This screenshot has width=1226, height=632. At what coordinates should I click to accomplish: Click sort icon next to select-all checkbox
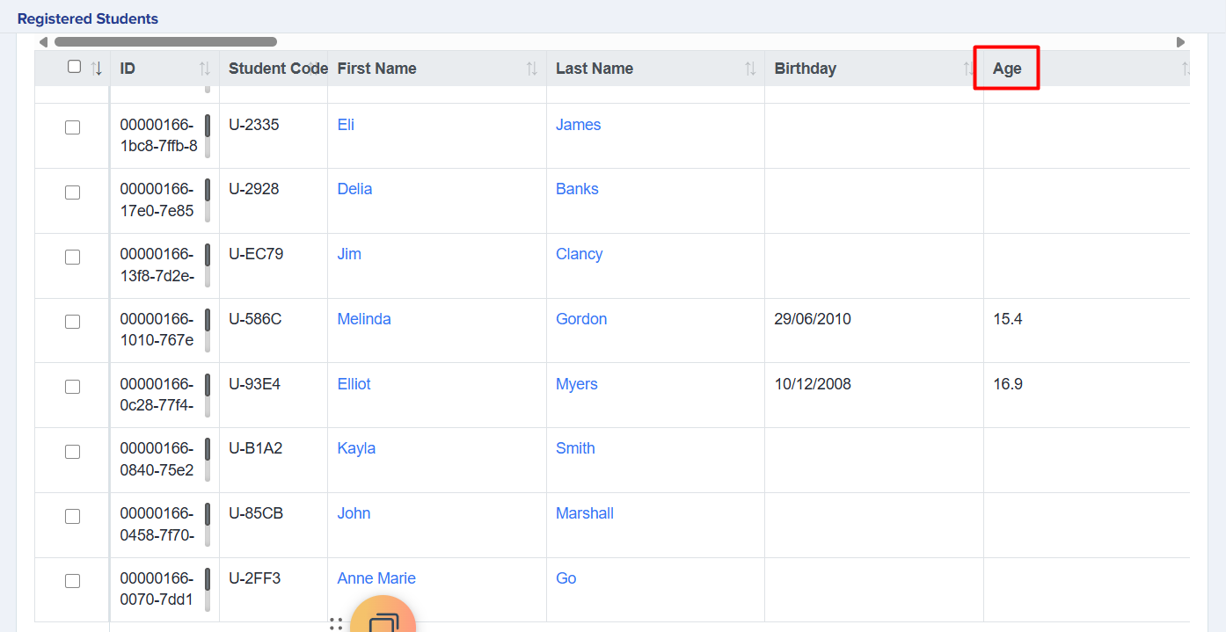(x=97, y=69)
